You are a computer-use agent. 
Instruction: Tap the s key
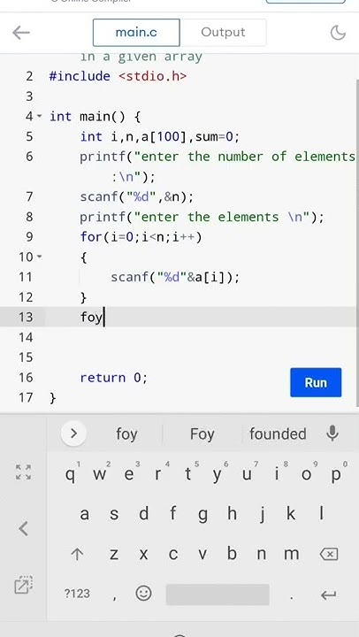point(114,514)
